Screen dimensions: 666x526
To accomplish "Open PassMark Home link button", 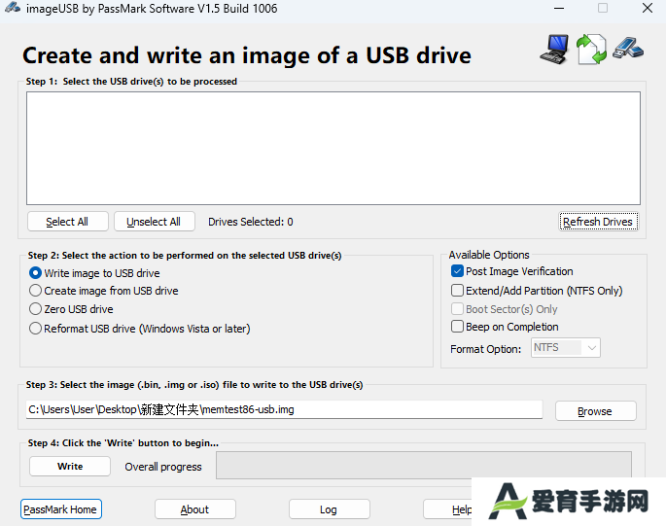I will click(x=60, y=509).
